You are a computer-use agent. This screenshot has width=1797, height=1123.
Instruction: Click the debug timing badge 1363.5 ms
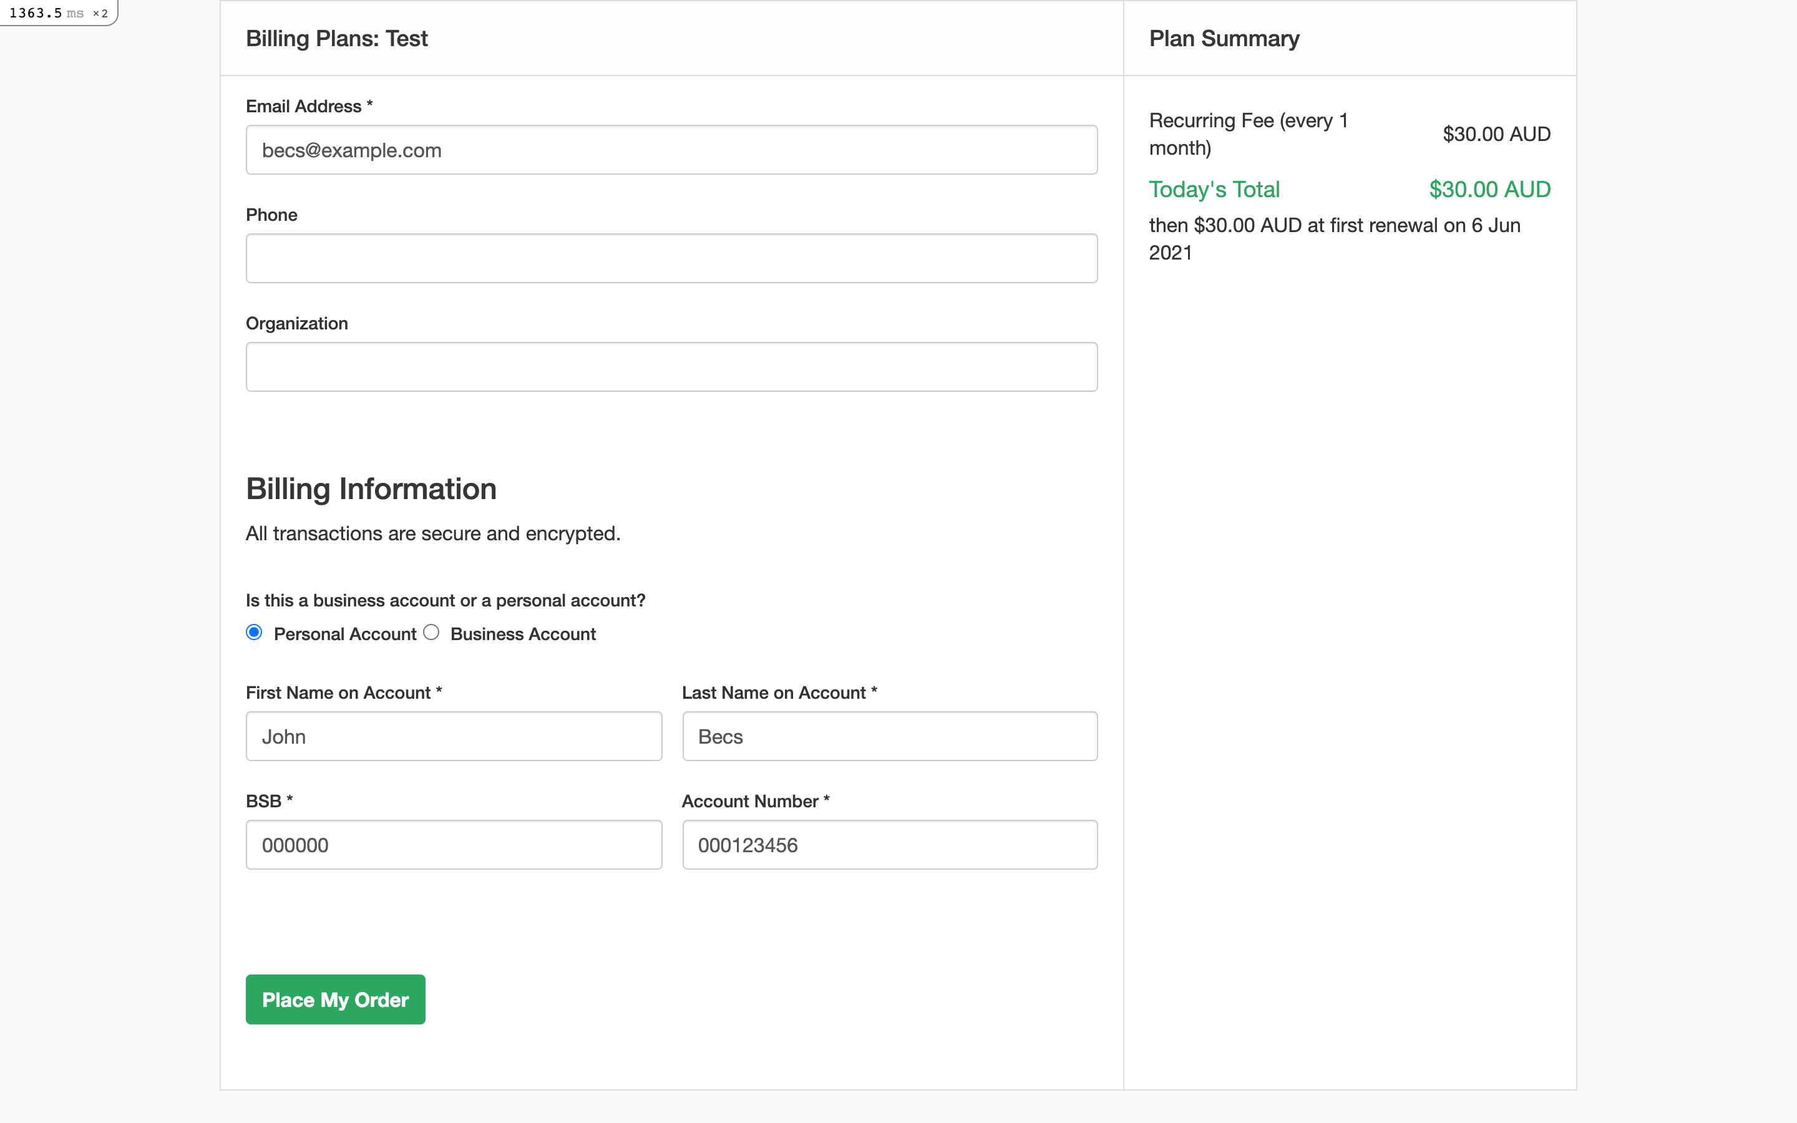click(x=58, y=12)
